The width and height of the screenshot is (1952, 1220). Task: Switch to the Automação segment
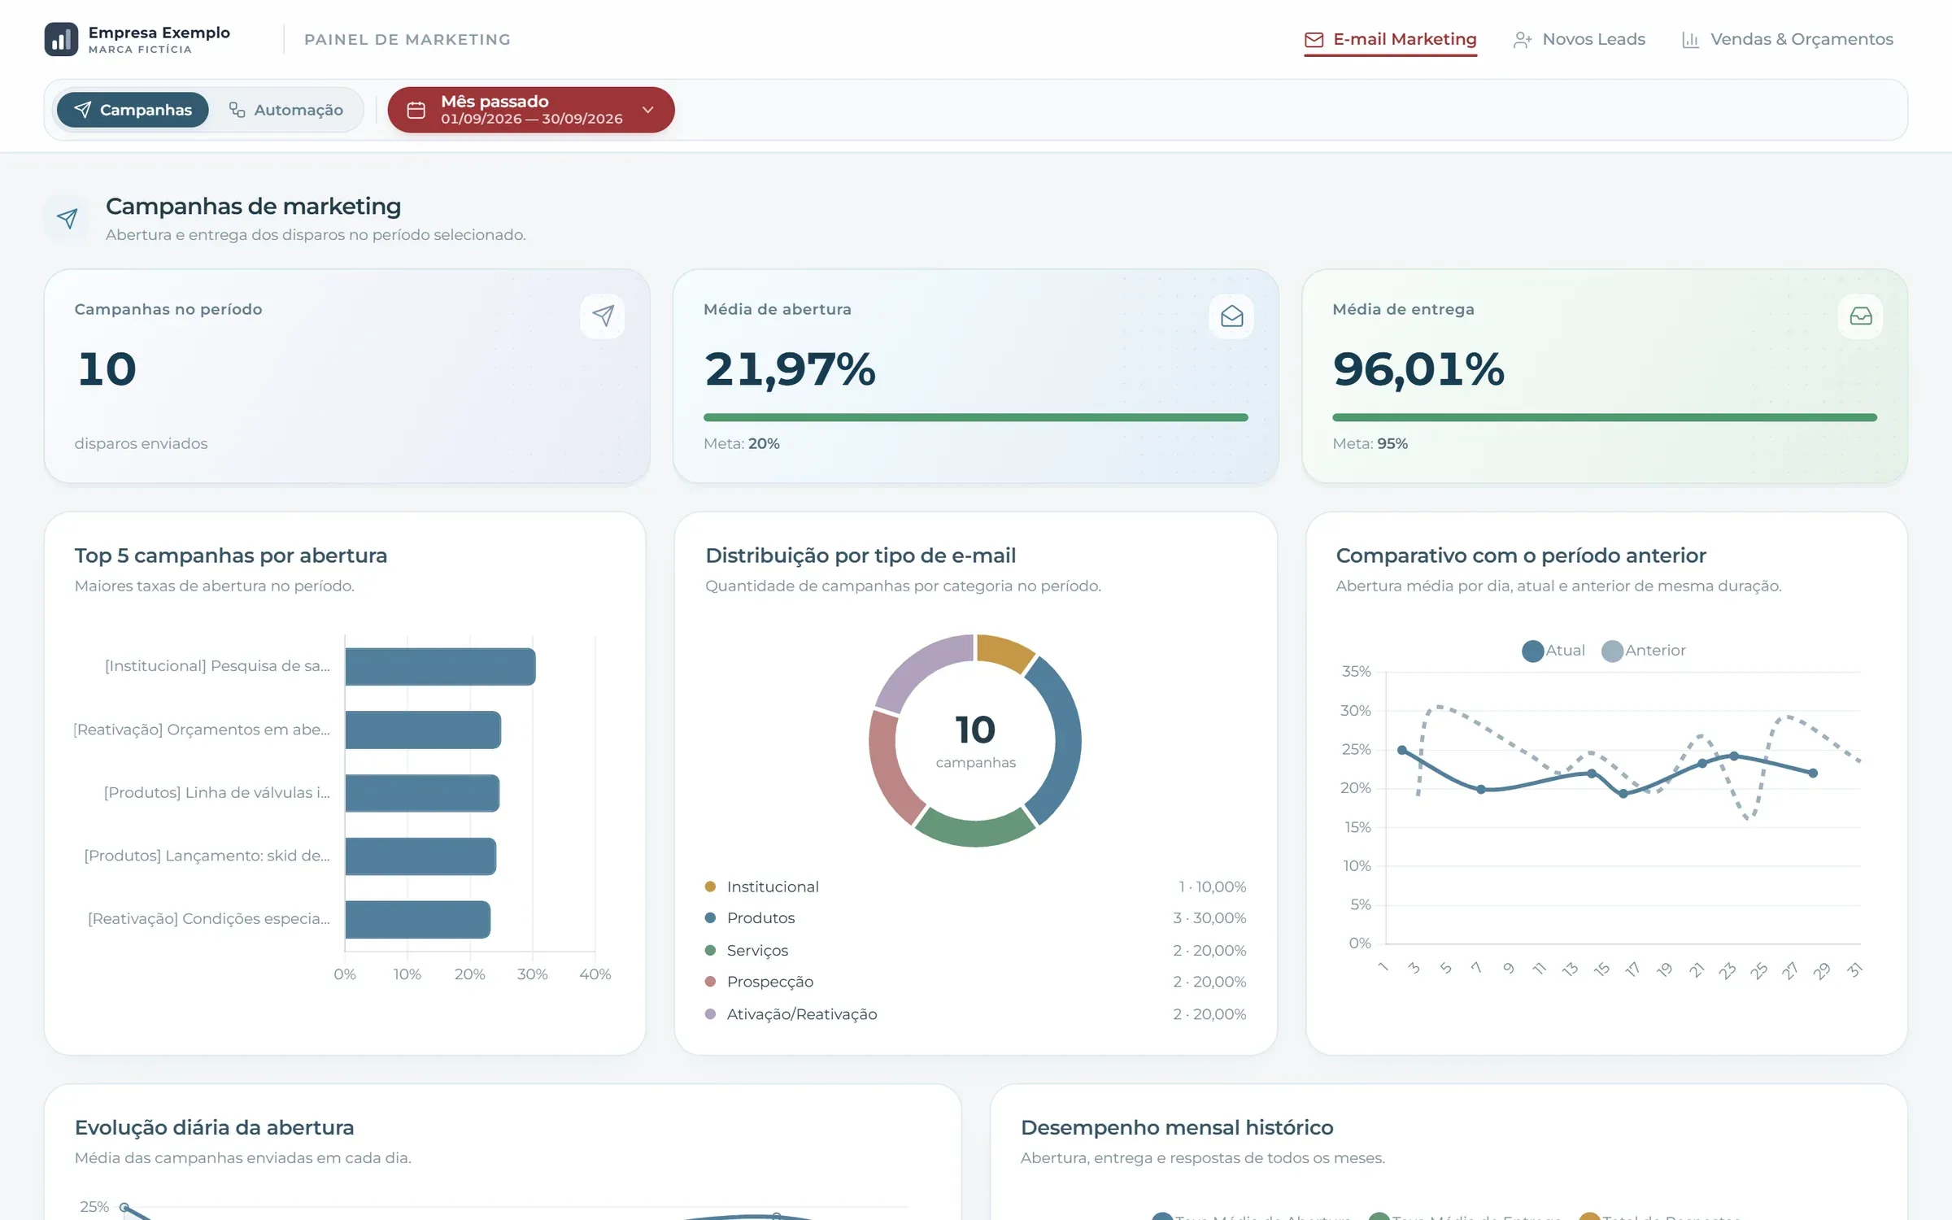[x=286, y=110]
